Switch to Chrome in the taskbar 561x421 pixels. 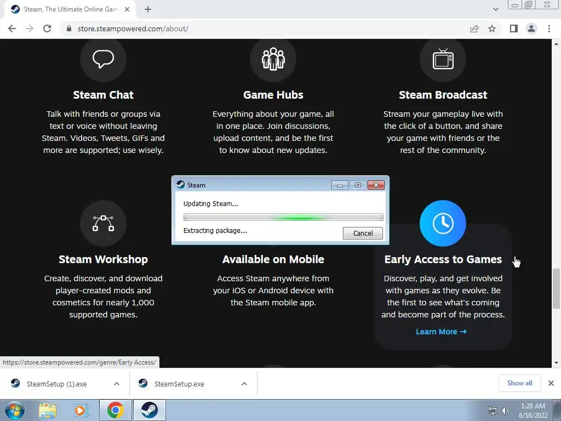pyautogui.click(x=115, y=410)
